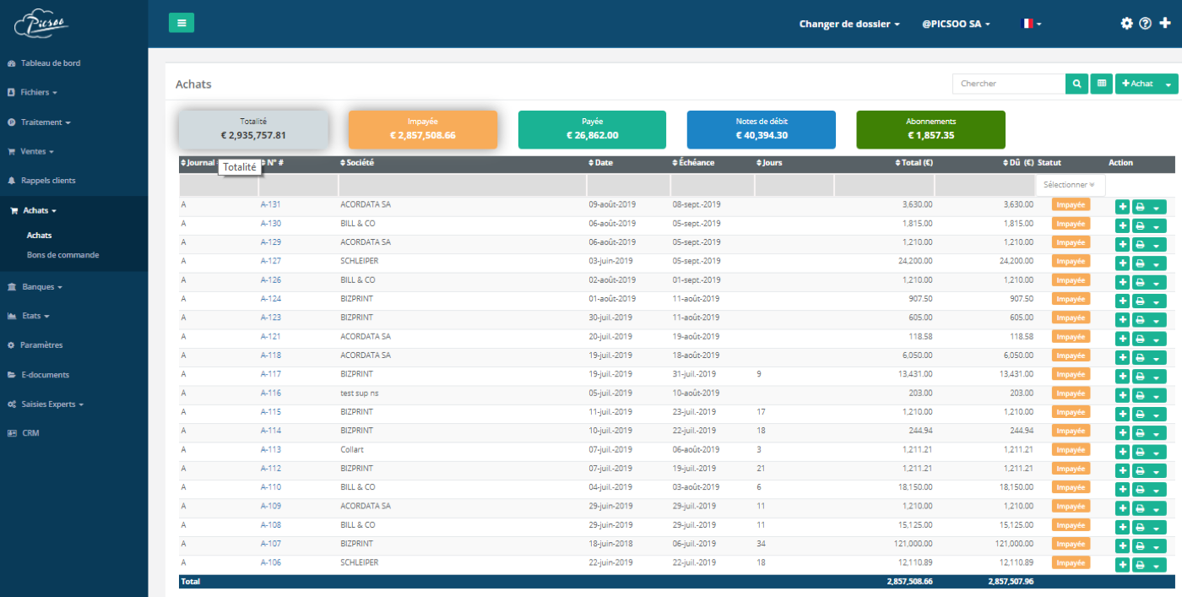This screenshot has width=1182, height=597.
Task: Click the plus button for row A-121
Action: [x=1122, y=339]
